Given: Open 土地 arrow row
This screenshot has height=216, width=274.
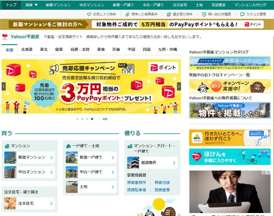Looking at the screenshot, I should (x=91, y=187).
